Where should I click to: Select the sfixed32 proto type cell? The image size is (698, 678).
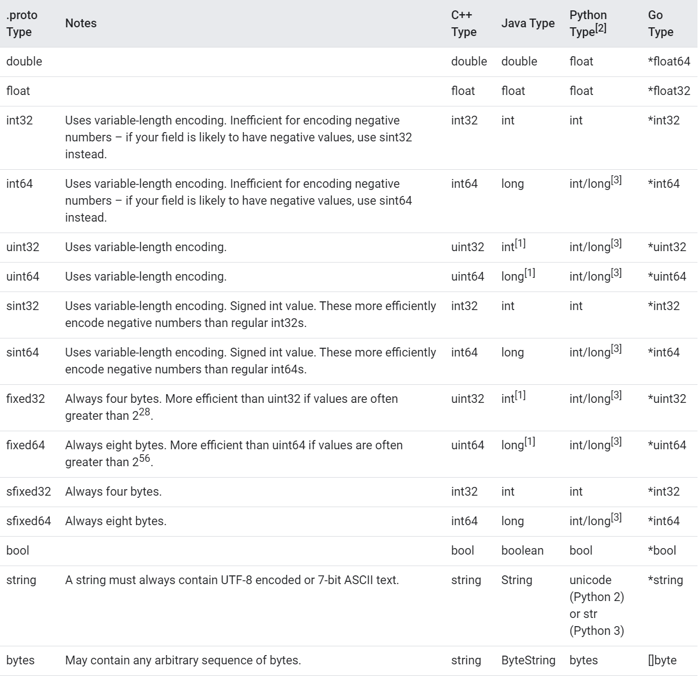(28, 492)
